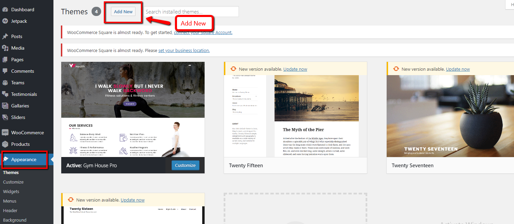This screenshot has height=224, width=514.
Task: Click the 'Twenty Fifteen' theme name
Action: (x=246, y=166)
